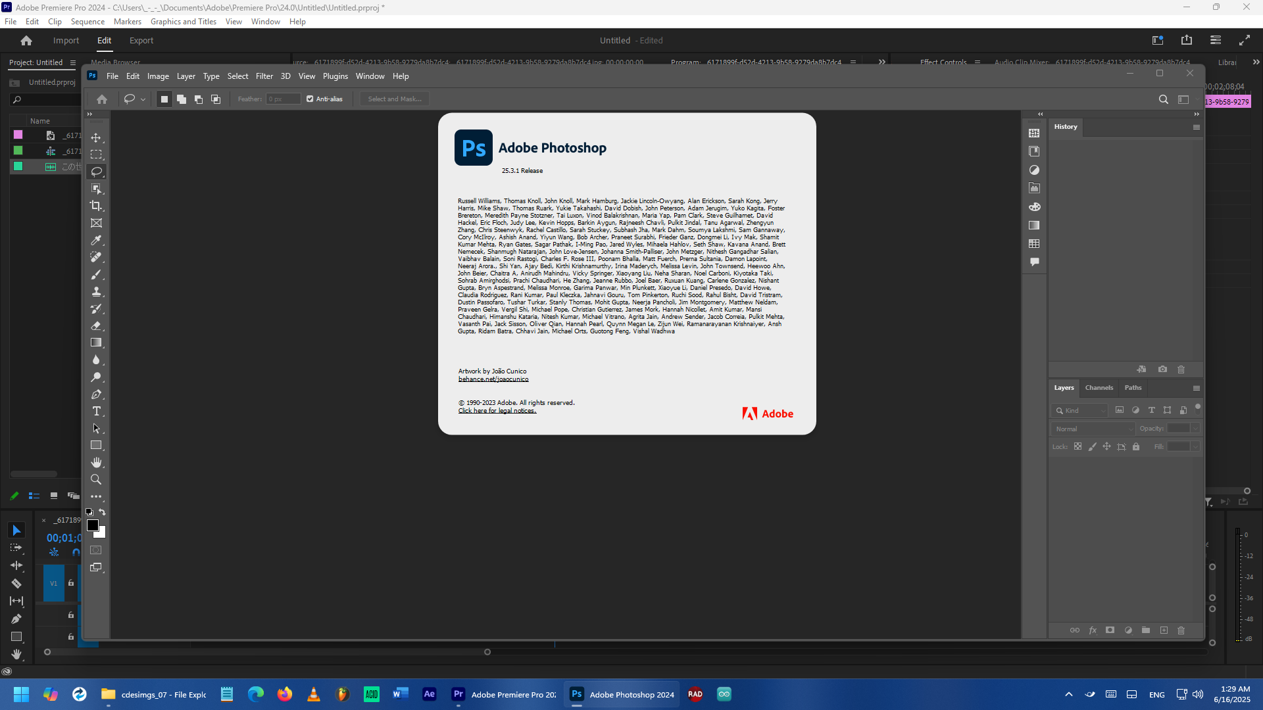Select the Pen tool in Photoshop
Image resolution: width=1263 pixels, height=710 pixels.
pos(96,394)
